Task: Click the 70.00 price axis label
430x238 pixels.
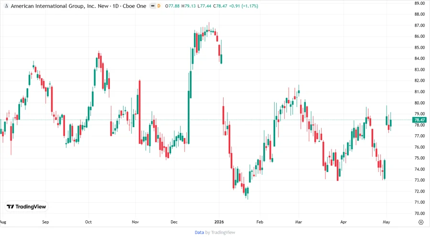Action: (419, 213)
